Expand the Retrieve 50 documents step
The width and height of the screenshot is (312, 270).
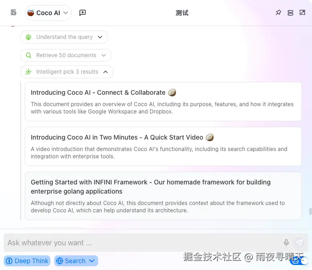point(66,55)
